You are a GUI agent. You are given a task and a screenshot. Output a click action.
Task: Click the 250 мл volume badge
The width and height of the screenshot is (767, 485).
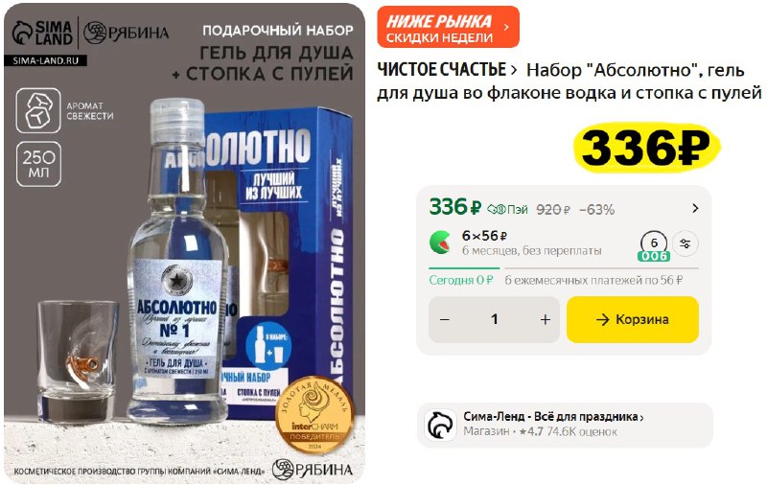pos(38,164)
